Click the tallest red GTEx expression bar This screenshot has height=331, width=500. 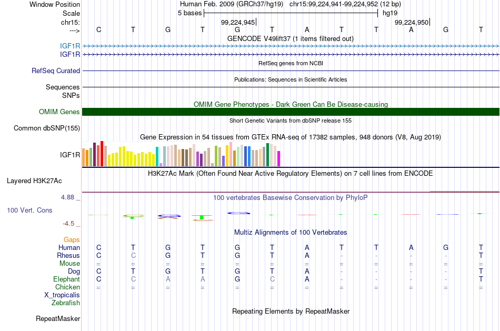102,153
